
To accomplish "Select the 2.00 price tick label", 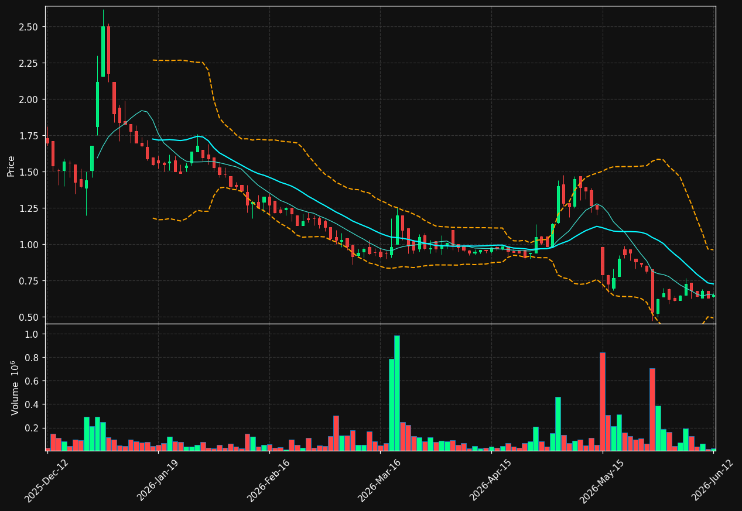I will [28, 100].
